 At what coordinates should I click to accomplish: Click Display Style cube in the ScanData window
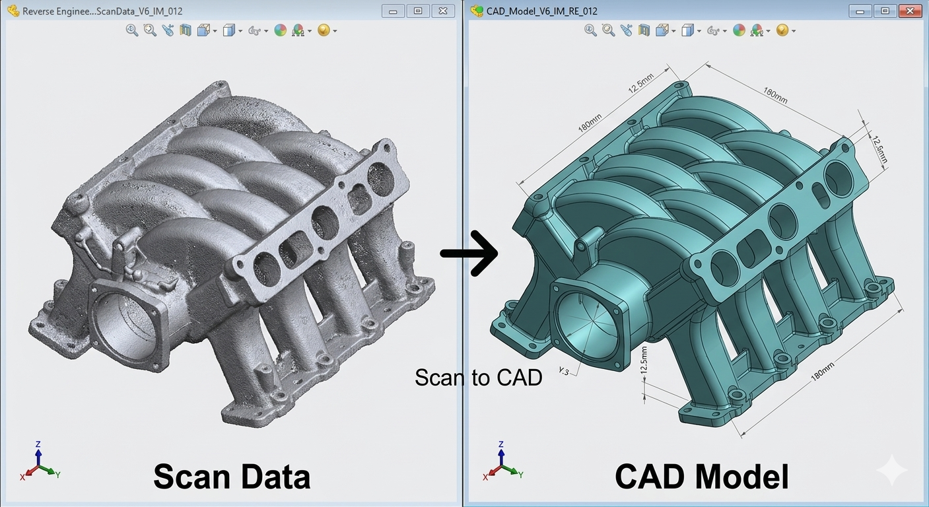point(228,30)
